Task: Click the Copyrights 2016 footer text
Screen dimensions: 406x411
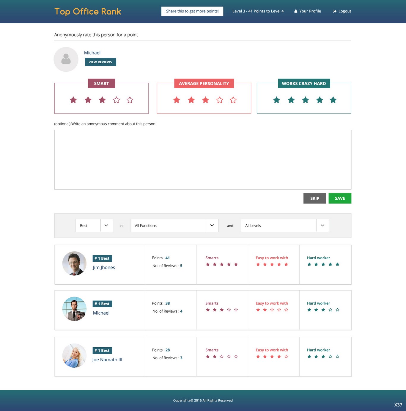Action: click(203, 401)
